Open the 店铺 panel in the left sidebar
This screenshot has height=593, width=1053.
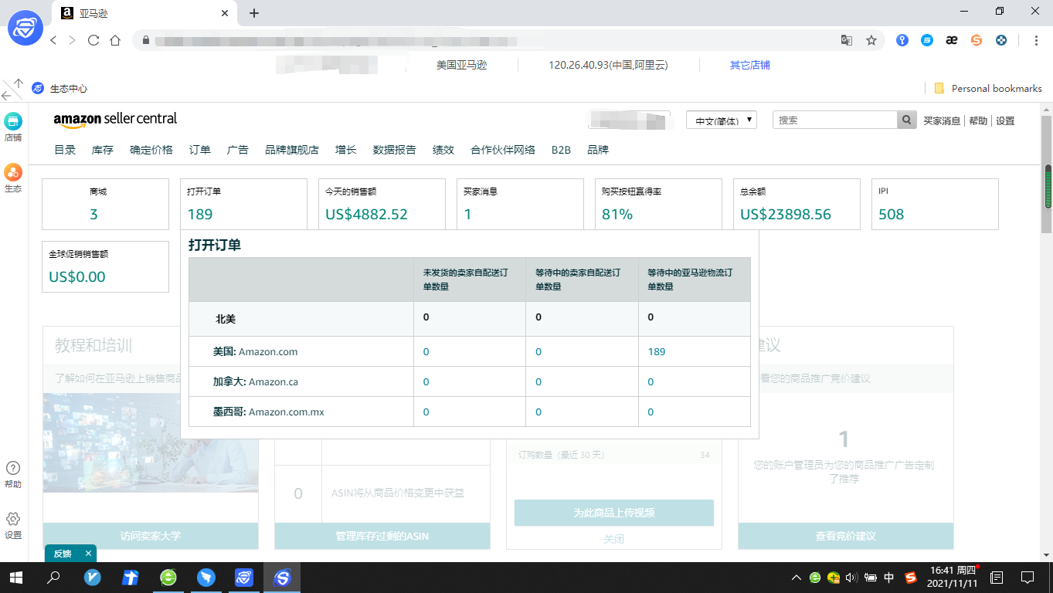(13, 126)
